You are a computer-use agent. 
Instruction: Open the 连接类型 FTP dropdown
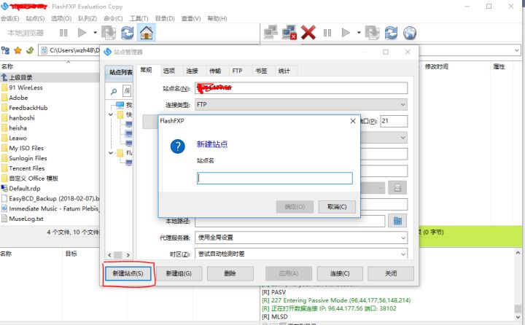click(301, 104)
